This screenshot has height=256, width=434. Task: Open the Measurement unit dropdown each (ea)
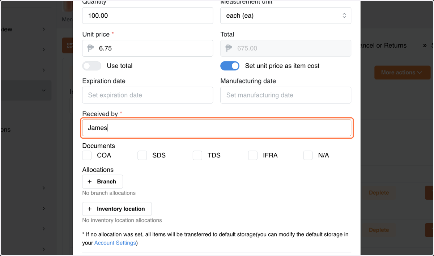point(286,16)
